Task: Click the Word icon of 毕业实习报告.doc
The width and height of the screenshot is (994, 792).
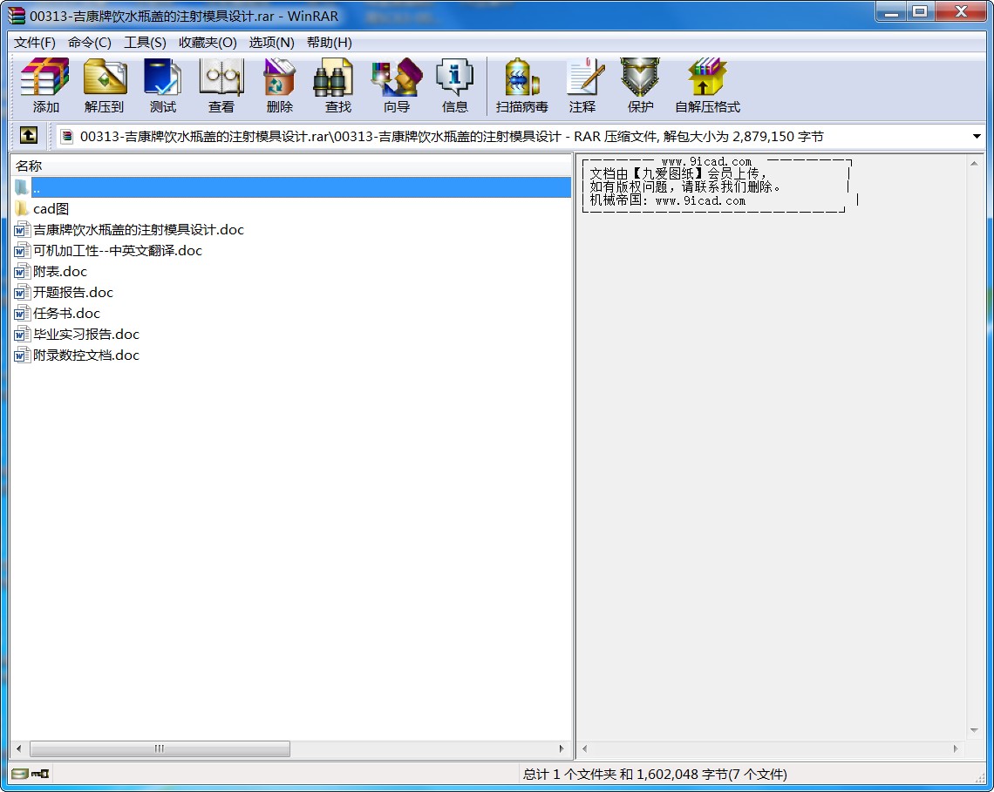Action: tap(22, 334)
